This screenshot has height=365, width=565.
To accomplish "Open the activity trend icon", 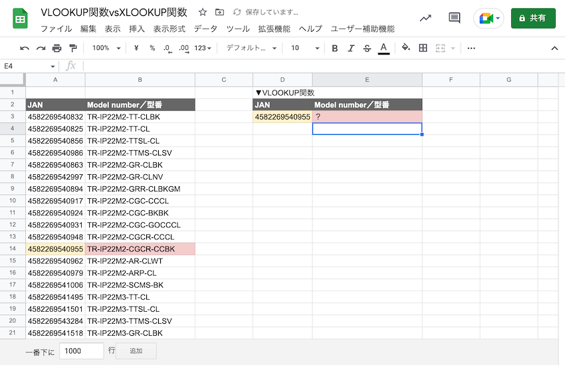I will pyautogui.click(x=425, y=18).
